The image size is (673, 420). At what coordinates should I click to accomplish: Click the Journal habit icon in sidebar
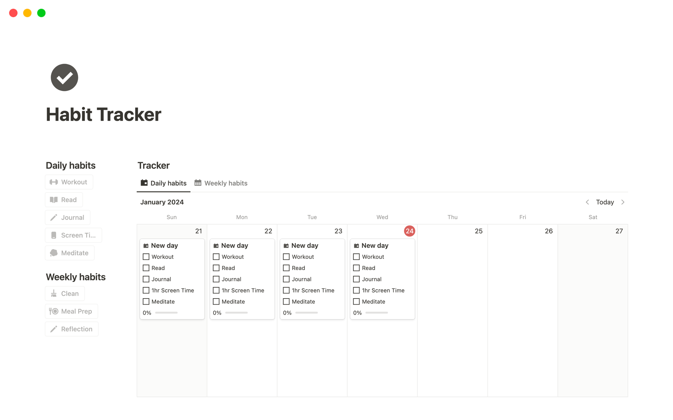tap(54, 217)
